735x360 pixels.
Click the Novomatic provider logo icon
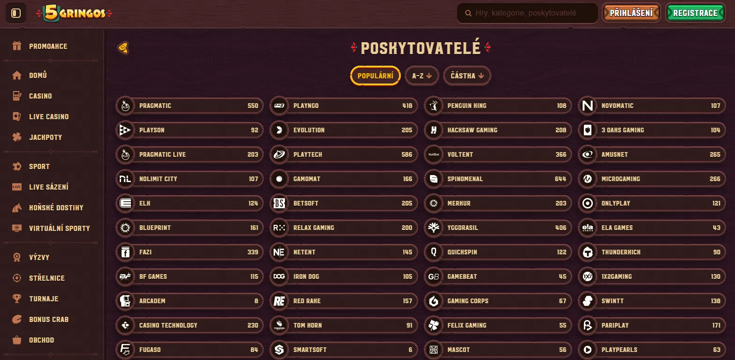(587, 106)
